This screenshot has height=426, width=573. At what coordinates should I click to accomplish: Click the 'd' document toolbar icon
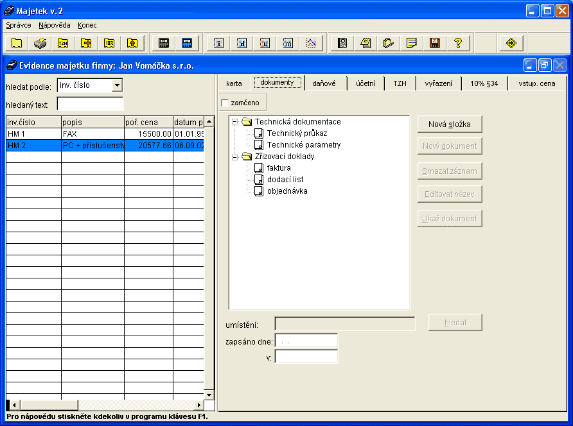(x=242, y=43)
